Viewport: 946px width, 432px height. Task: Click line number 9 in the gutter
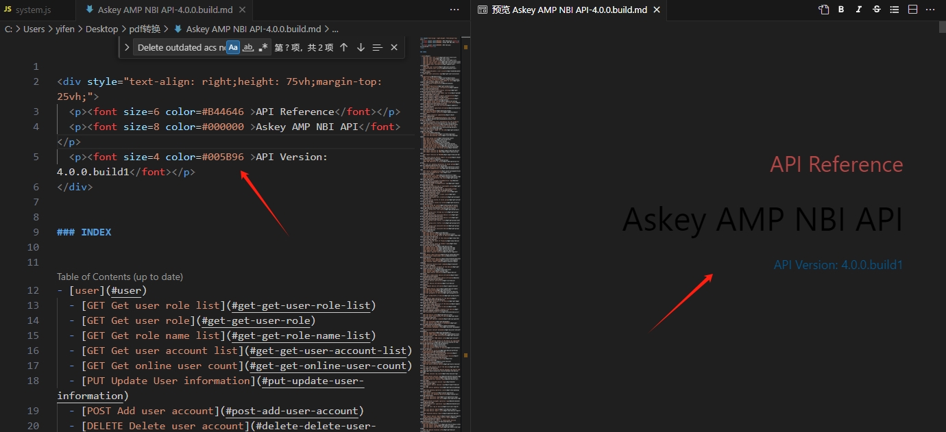tap(36, 232)
